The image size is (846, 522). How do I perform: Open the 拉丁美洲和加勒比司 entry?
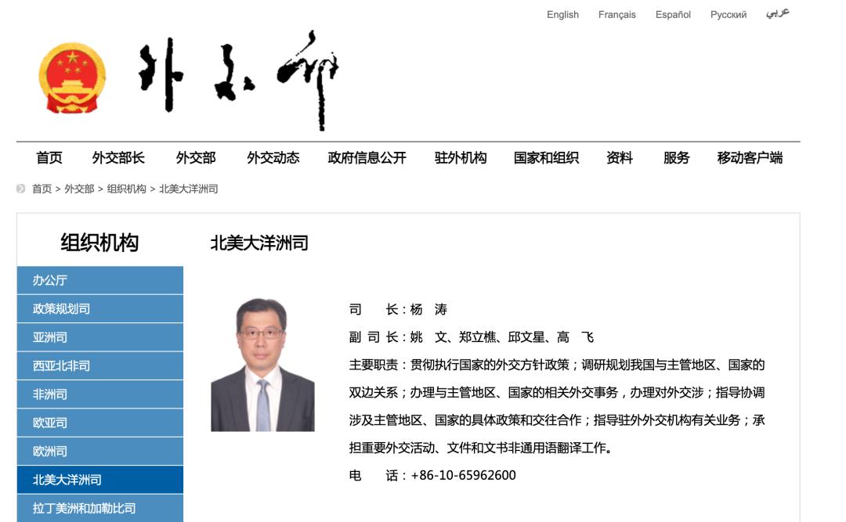[x=99, y=507]
